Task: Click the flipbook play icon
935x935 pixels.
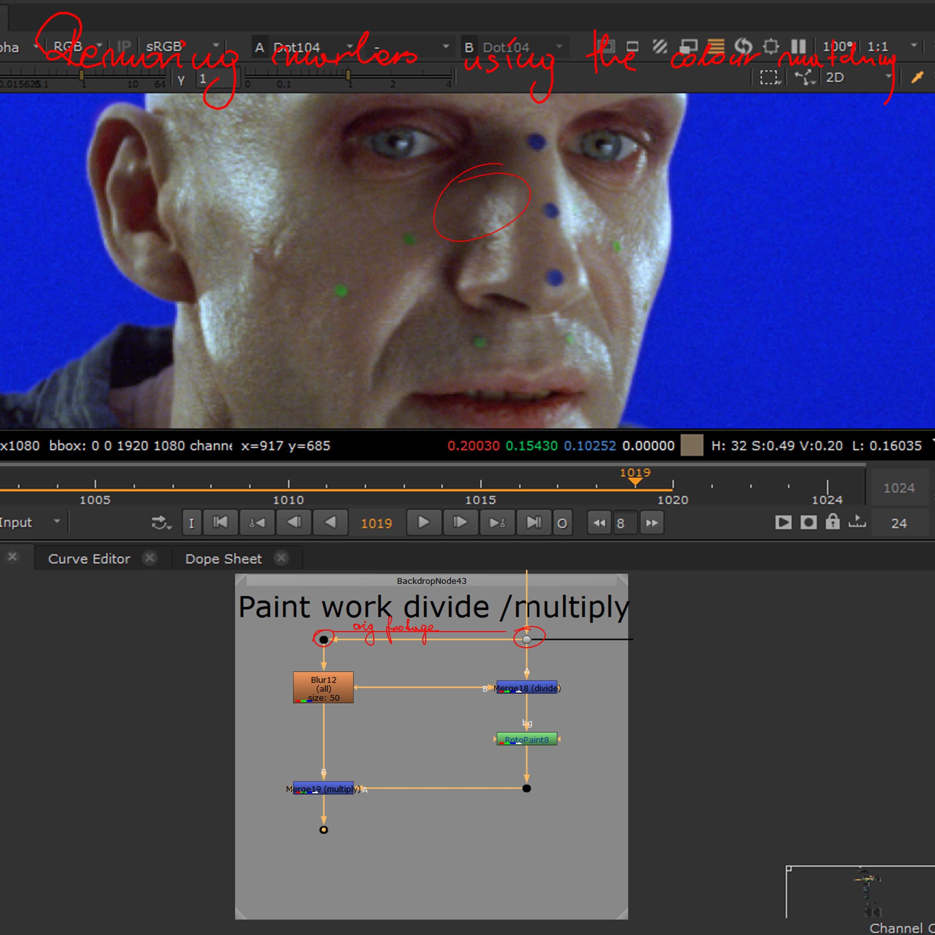Action: tap(783, 522)
